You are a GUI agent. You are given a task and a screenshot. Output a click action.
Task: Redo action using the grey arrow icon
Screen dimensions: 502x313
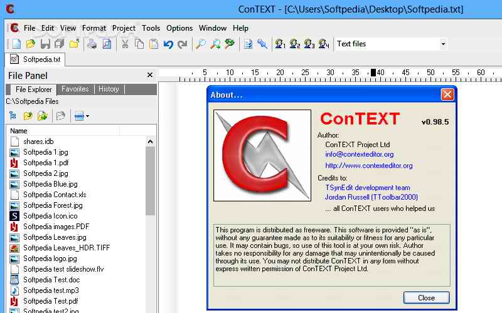[x=183, y=44]
